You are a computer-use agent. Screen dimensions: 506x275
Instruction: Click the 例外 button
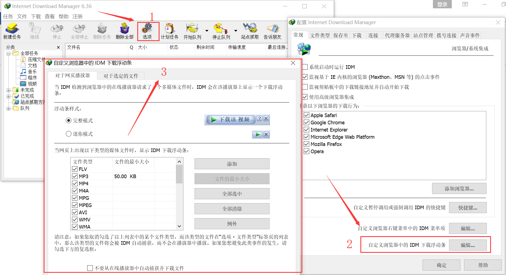pos(232,224)
